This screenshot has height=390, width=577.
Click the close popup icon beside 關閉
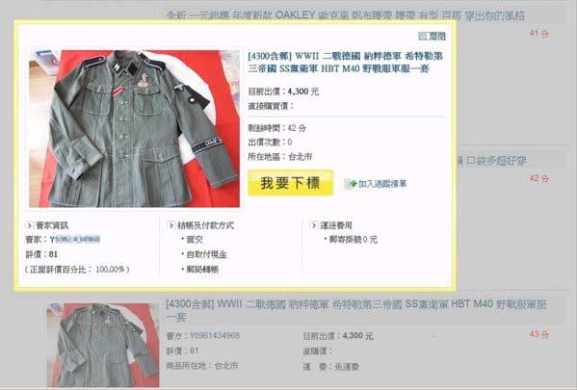(x=423, y=36)
